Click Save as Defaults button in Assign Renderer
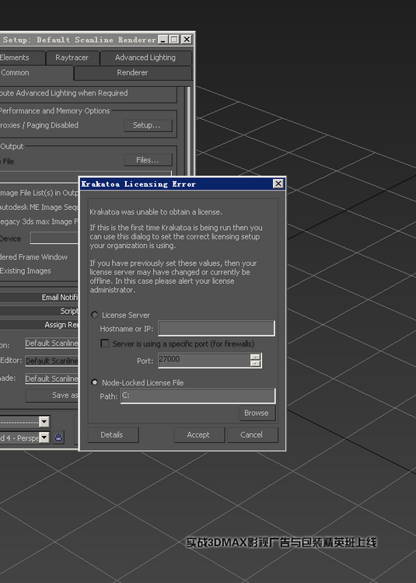The width and height of the screenshot is (416, 583). click(x=52, y=395)
